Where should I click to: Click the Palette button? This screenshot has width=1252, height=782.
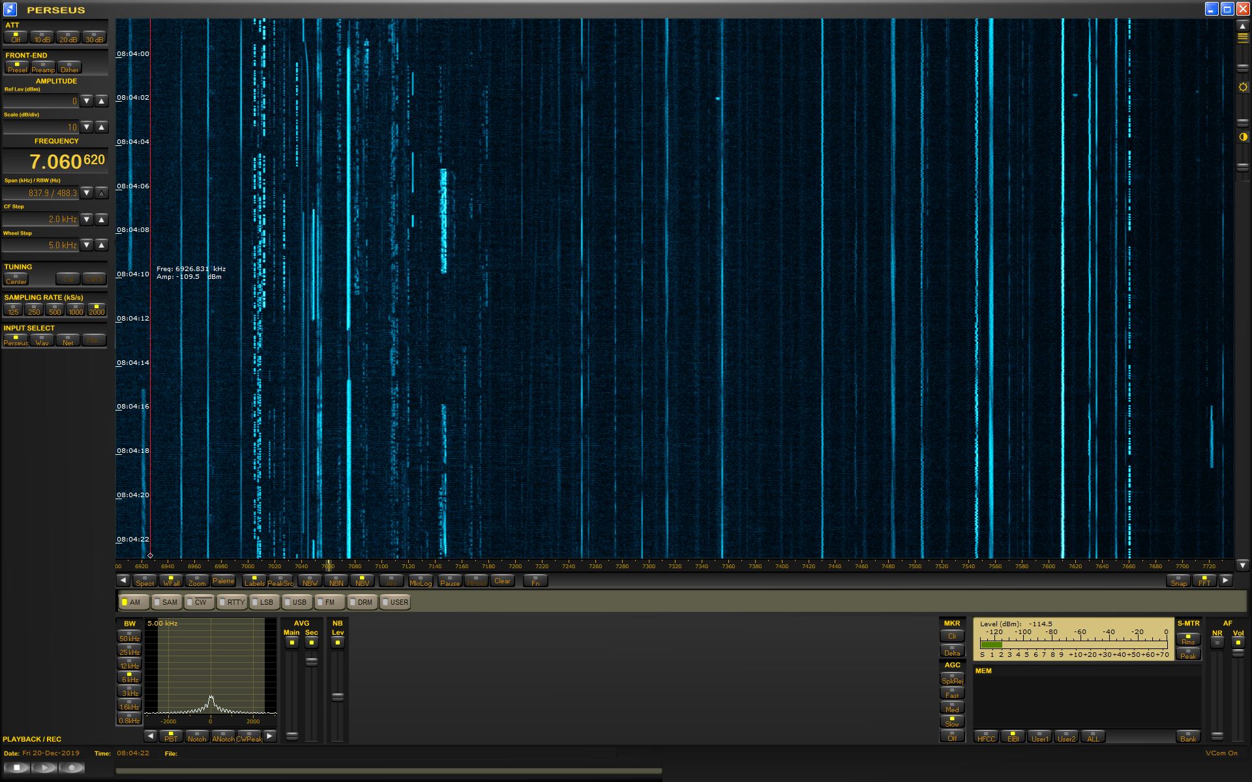(223, 581)
